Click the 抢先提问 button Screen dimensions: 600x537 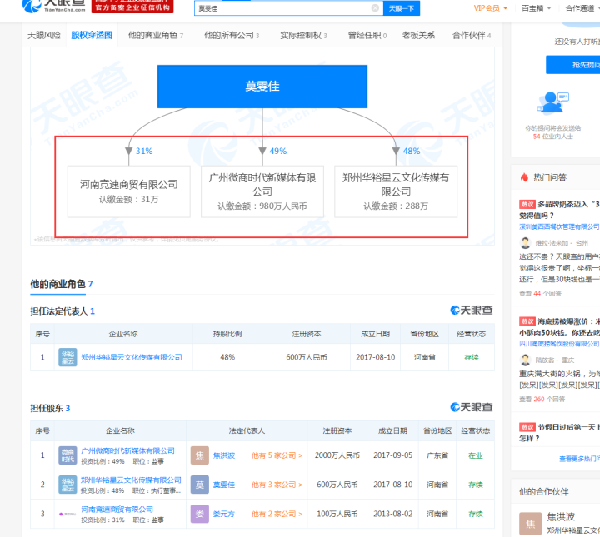point(572,65)
